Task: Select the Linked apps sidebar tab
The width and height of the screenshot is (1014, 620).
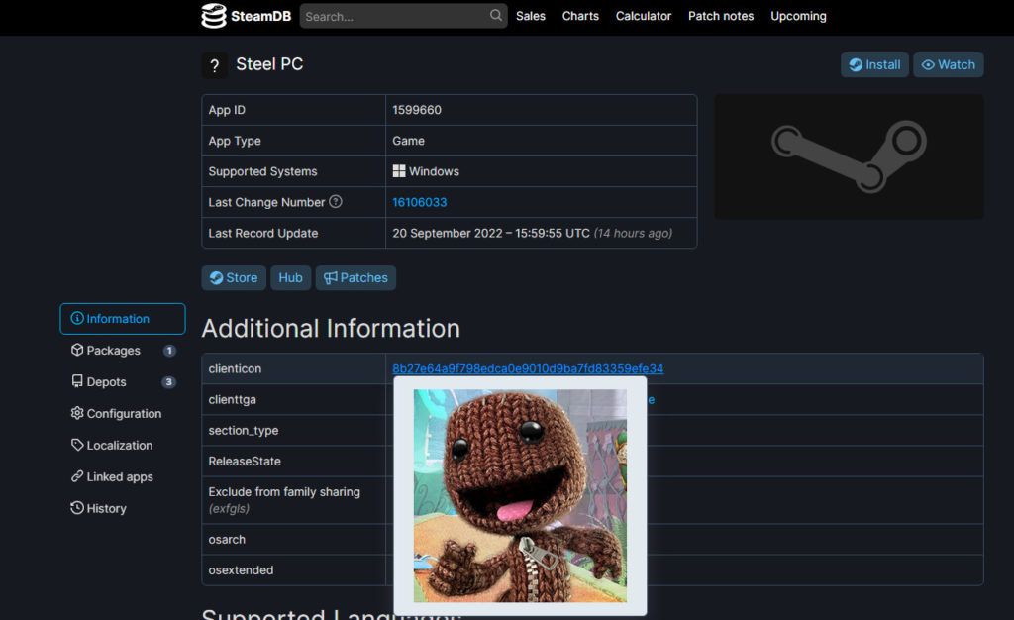Action: coord(122,477)
